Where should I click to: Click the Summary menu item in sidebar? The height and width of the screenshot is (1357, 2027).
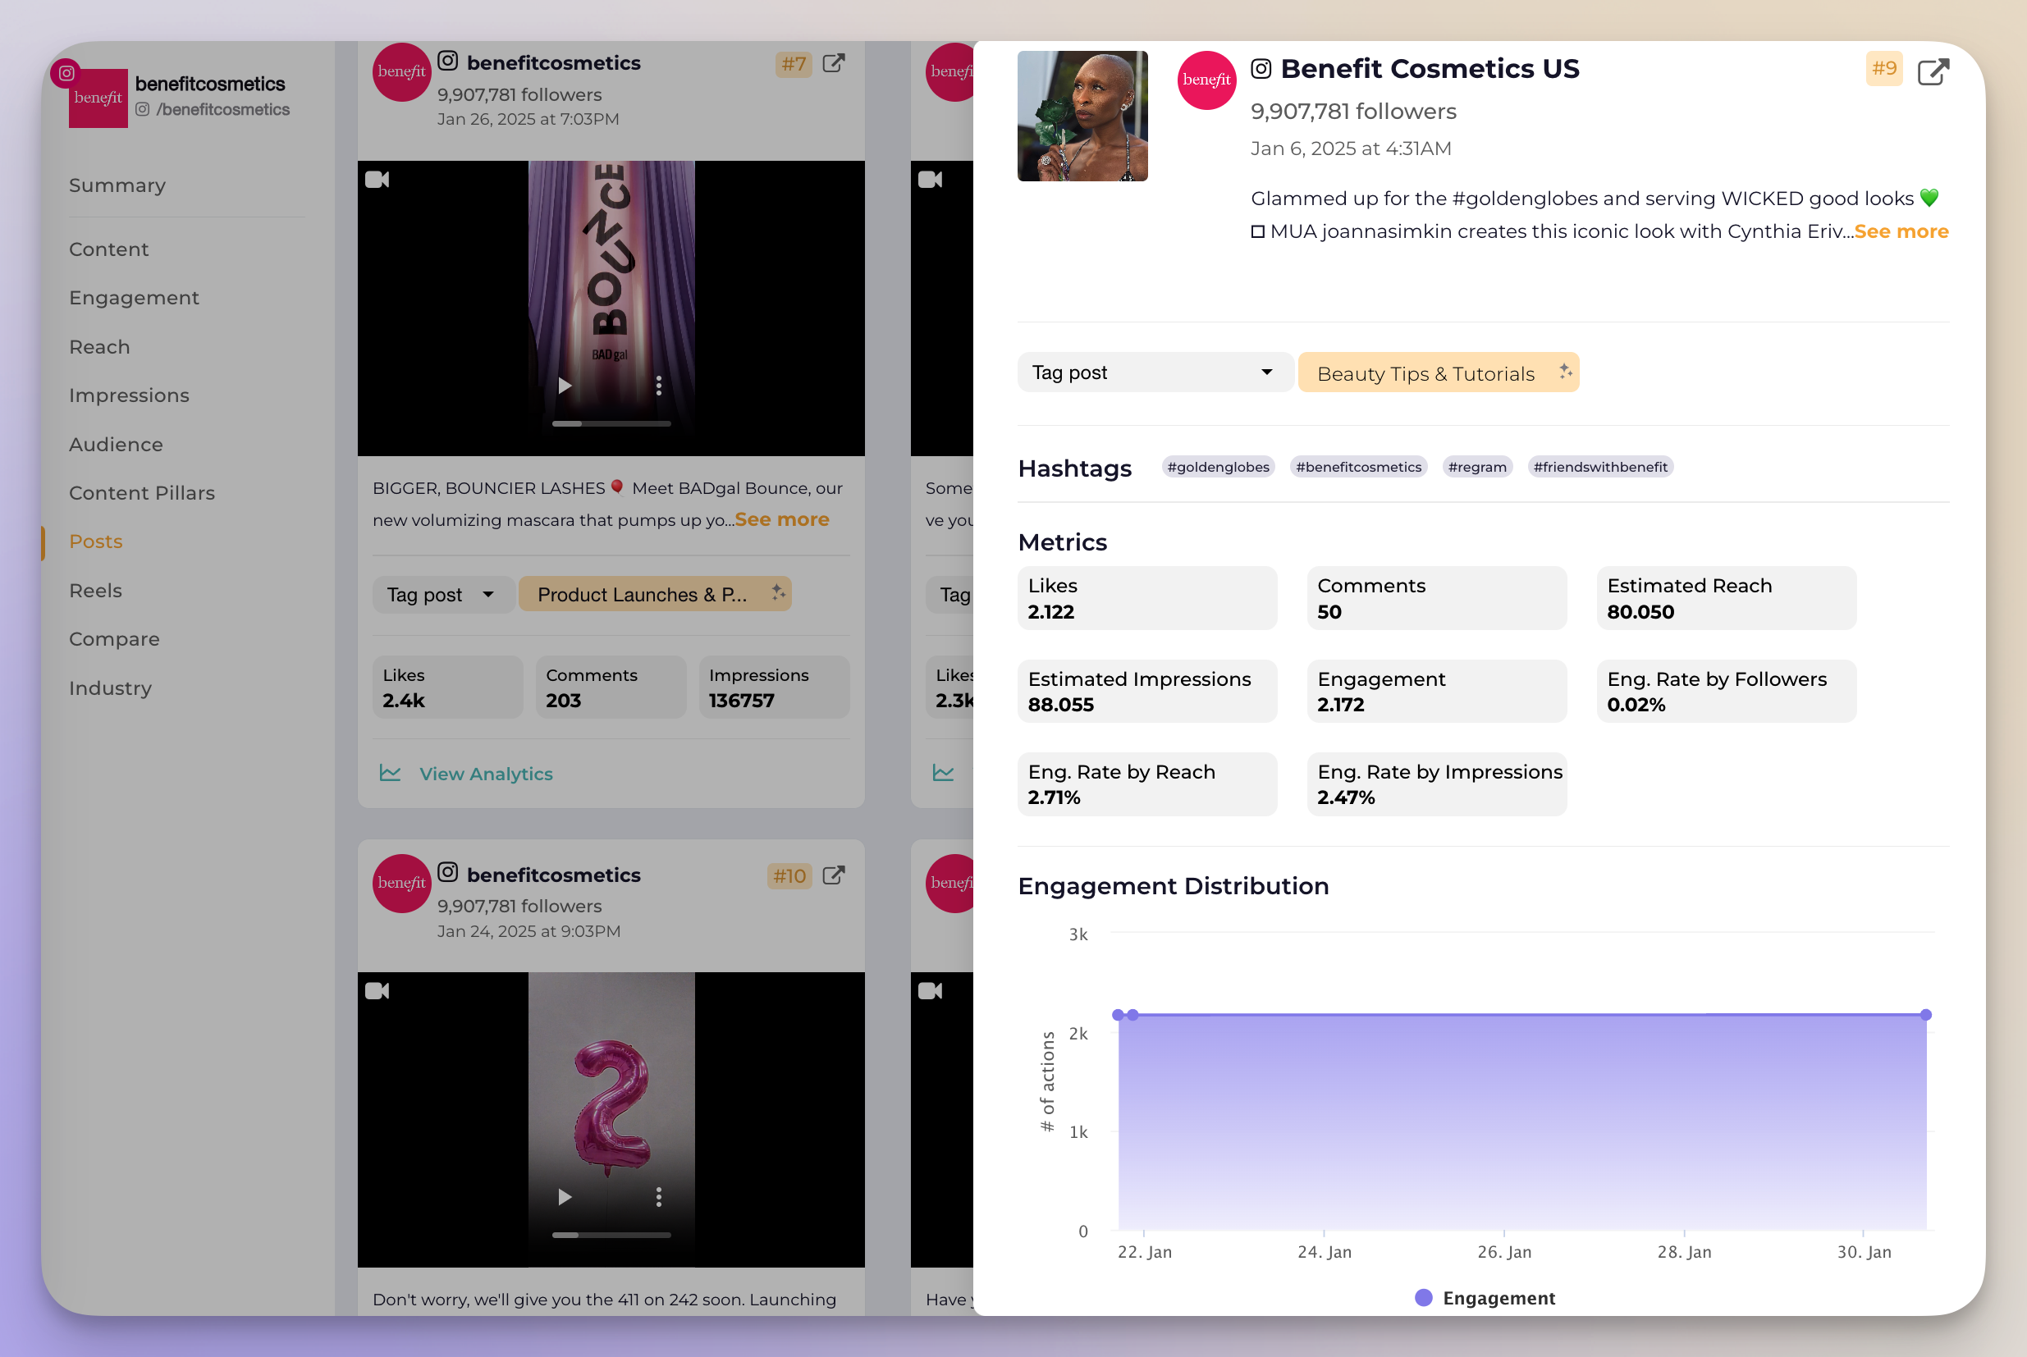[117, 186]
